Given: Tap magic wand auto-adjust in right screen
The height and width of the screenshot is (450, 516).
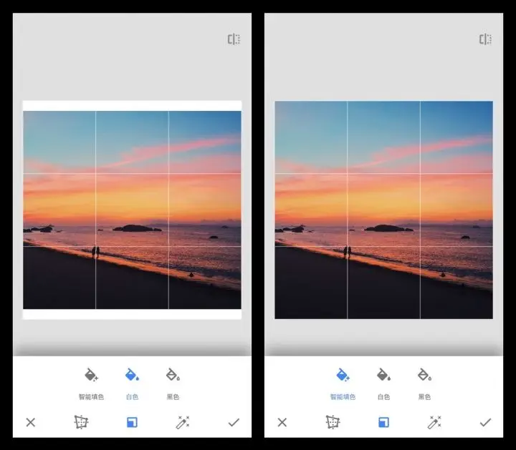Looking at the screenshot, I should [434, 422].
